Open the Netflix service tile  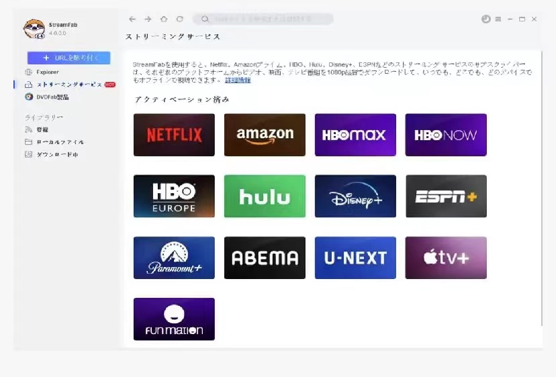point(174,135)
